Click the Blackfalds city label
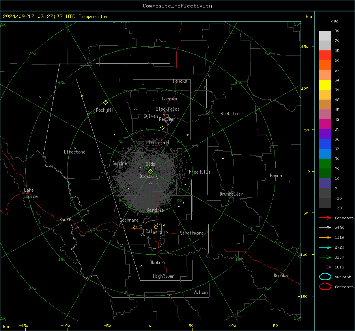 [168, 109]
